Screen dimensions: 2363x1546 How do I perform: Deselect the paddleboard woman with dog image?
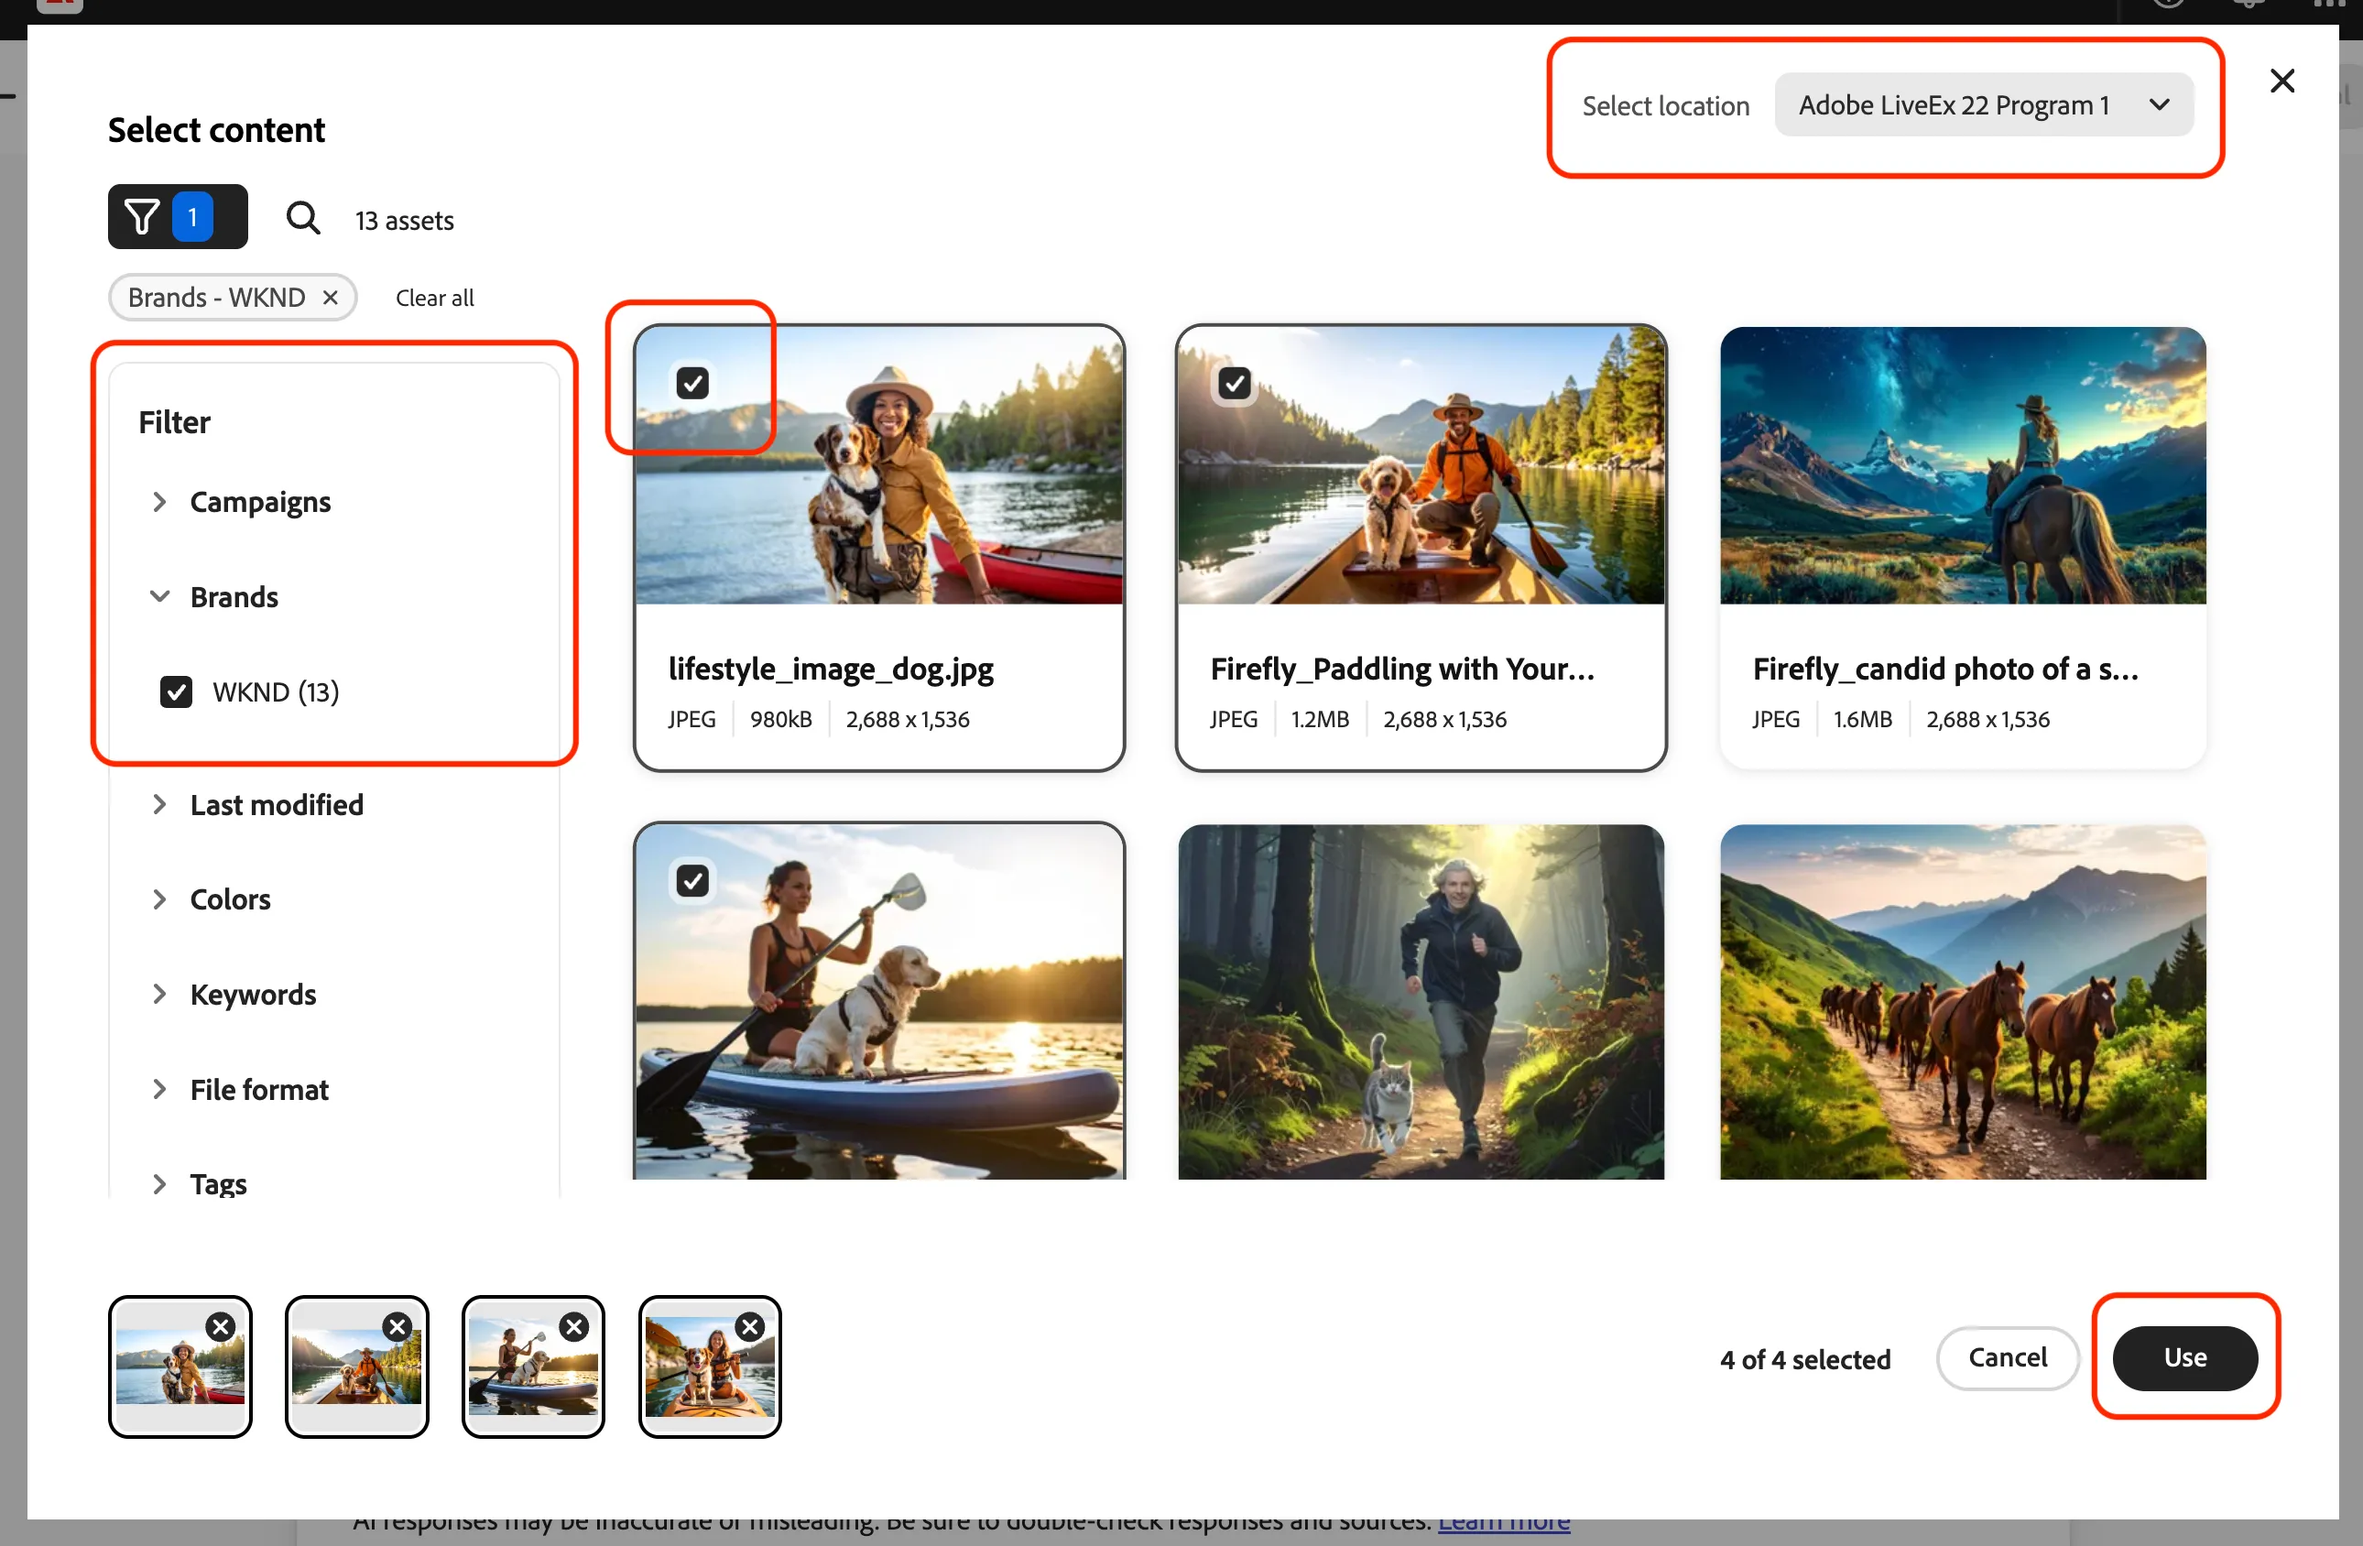[x=692, y=881]
